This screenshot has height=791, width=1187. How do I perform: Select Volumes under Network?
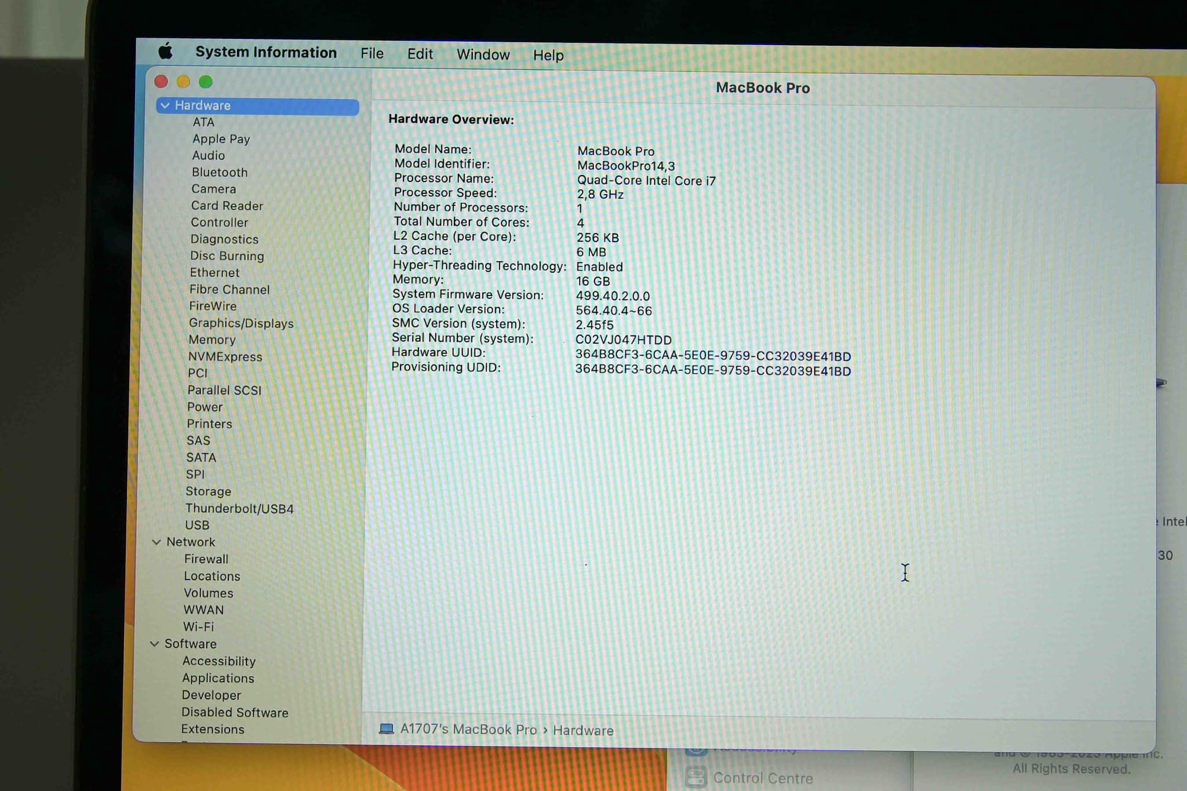pyautogui.click(x=209, y=593)
